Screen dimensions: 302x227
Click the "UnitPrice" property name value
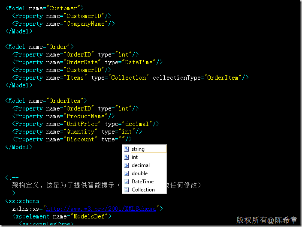pos(82,124)
